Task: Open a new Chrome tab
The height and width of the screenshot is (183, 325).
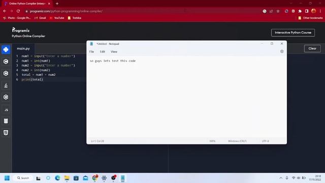Action: (57, 4)
